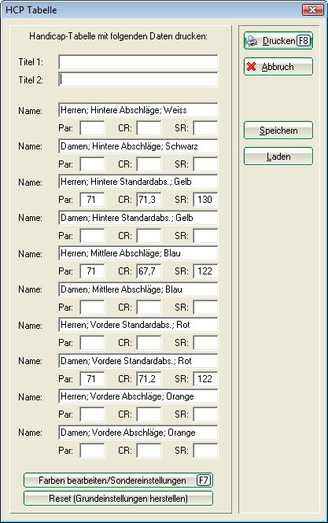This screenshot has height=523, width=328.
Task: Click the CR field showing 71,2
Action: (x=149, y=378)
